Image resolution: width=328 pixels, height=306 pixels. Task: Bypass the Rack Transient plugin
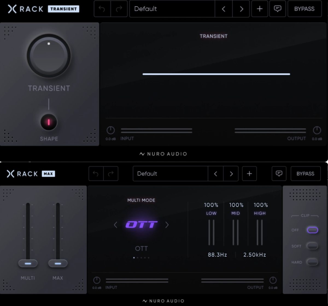(304, 9)
